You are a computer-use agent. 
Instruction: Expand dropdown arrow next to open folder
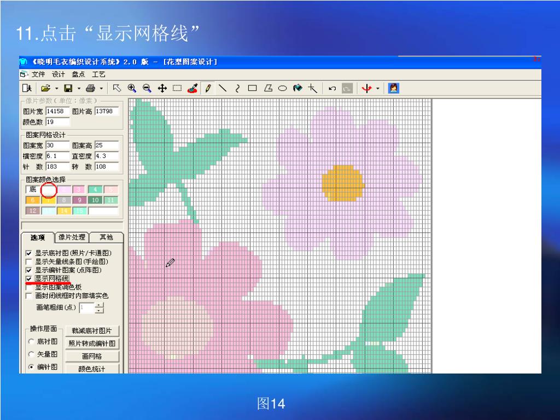(56, 89)
